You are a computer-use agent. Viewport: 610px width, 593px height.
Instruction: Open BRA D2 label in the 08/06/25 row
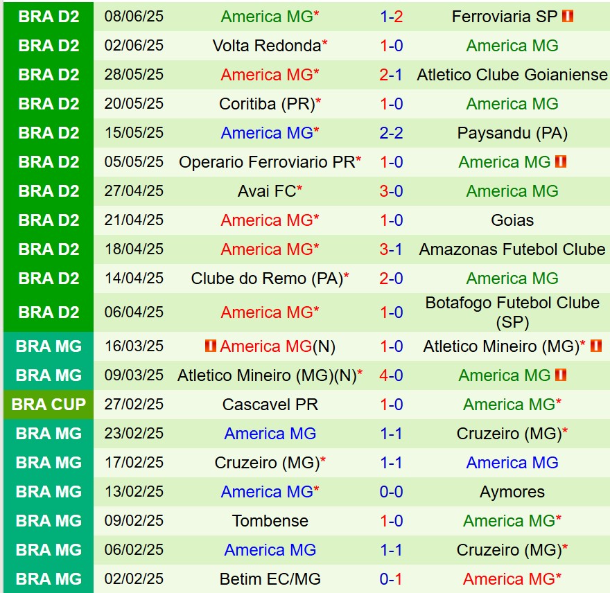49,17
